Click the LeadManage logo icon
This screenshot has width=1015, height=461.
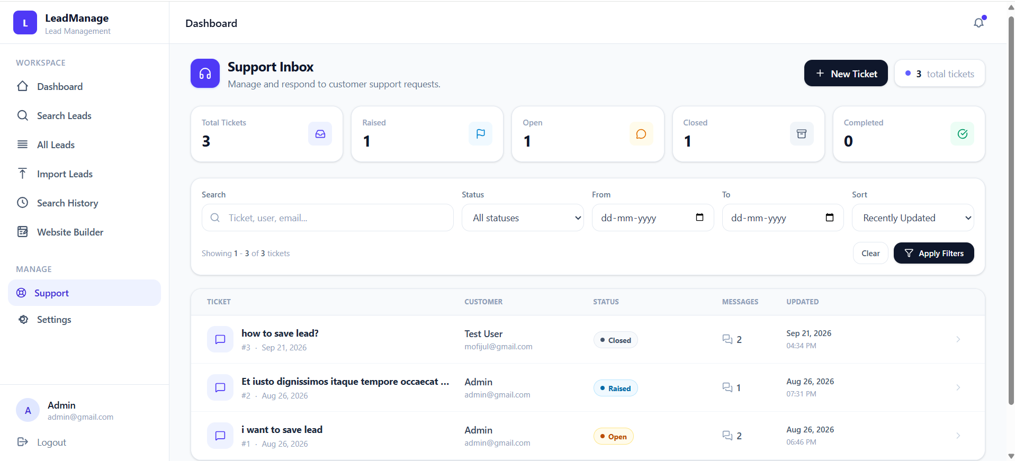tap(25, 23)
